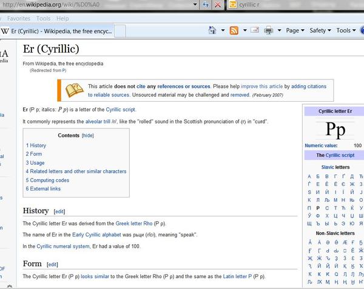Open the Favorites menu

tap(19, 18)
